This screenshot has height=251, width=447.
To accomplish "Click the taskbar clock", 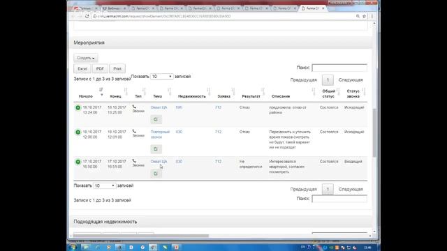I will [x=368, y=248].
